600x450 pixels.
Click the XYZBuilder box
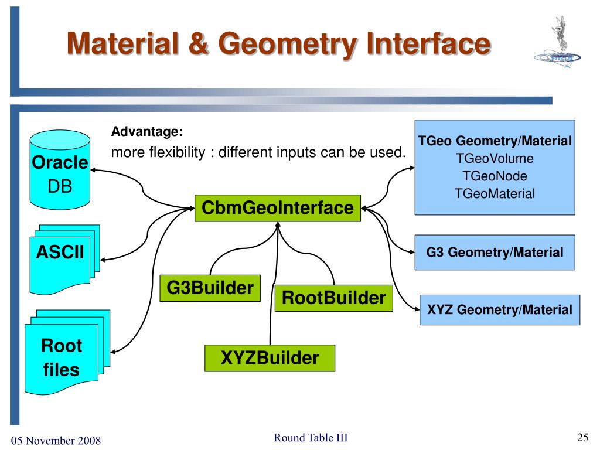tap(270, 358)
